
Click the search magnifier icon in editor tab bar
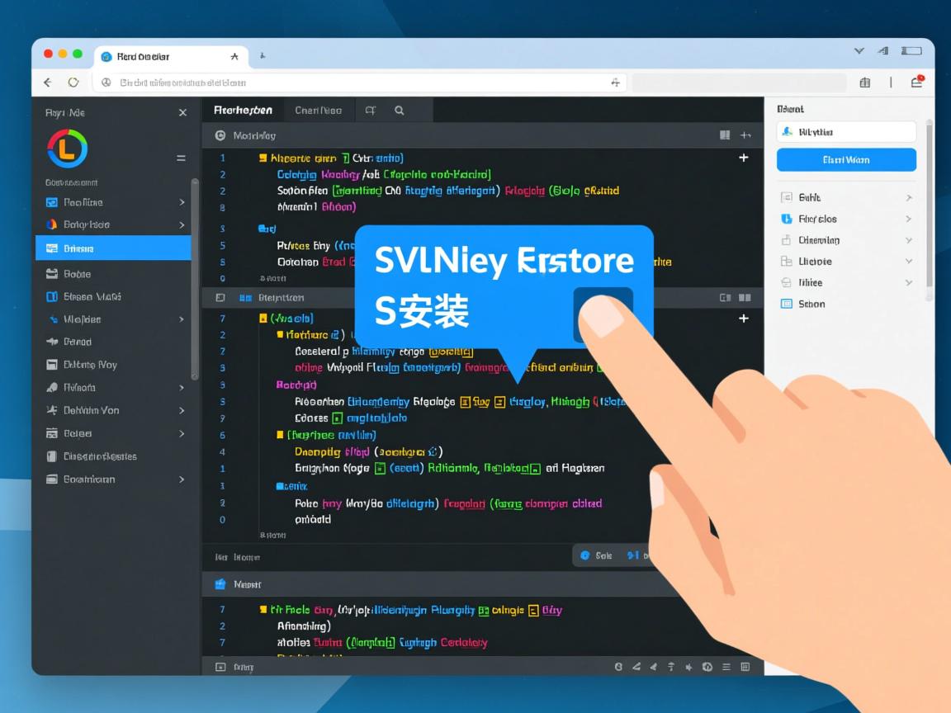pos(400,110)
